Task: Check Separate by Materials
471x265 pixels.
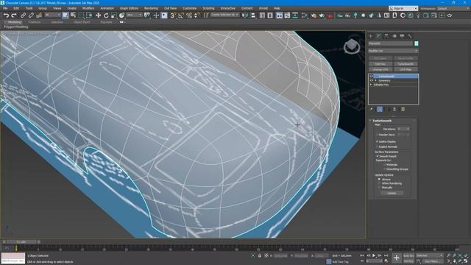Action: (385, 165)
